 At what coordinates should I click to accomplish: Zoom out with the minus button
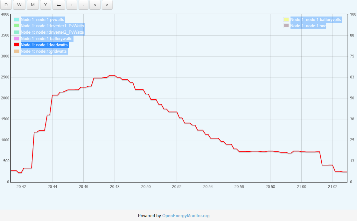point(83,5)
